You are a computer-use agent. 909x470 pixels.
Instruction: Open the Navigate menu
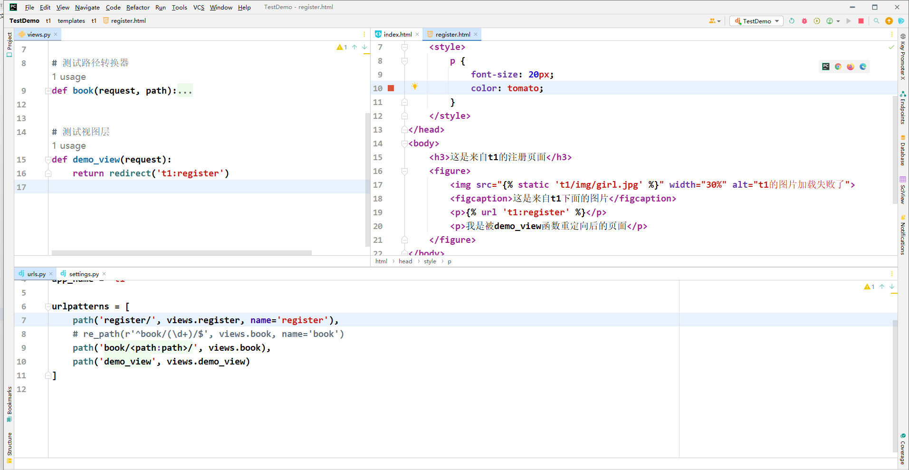tap(87, 7)
